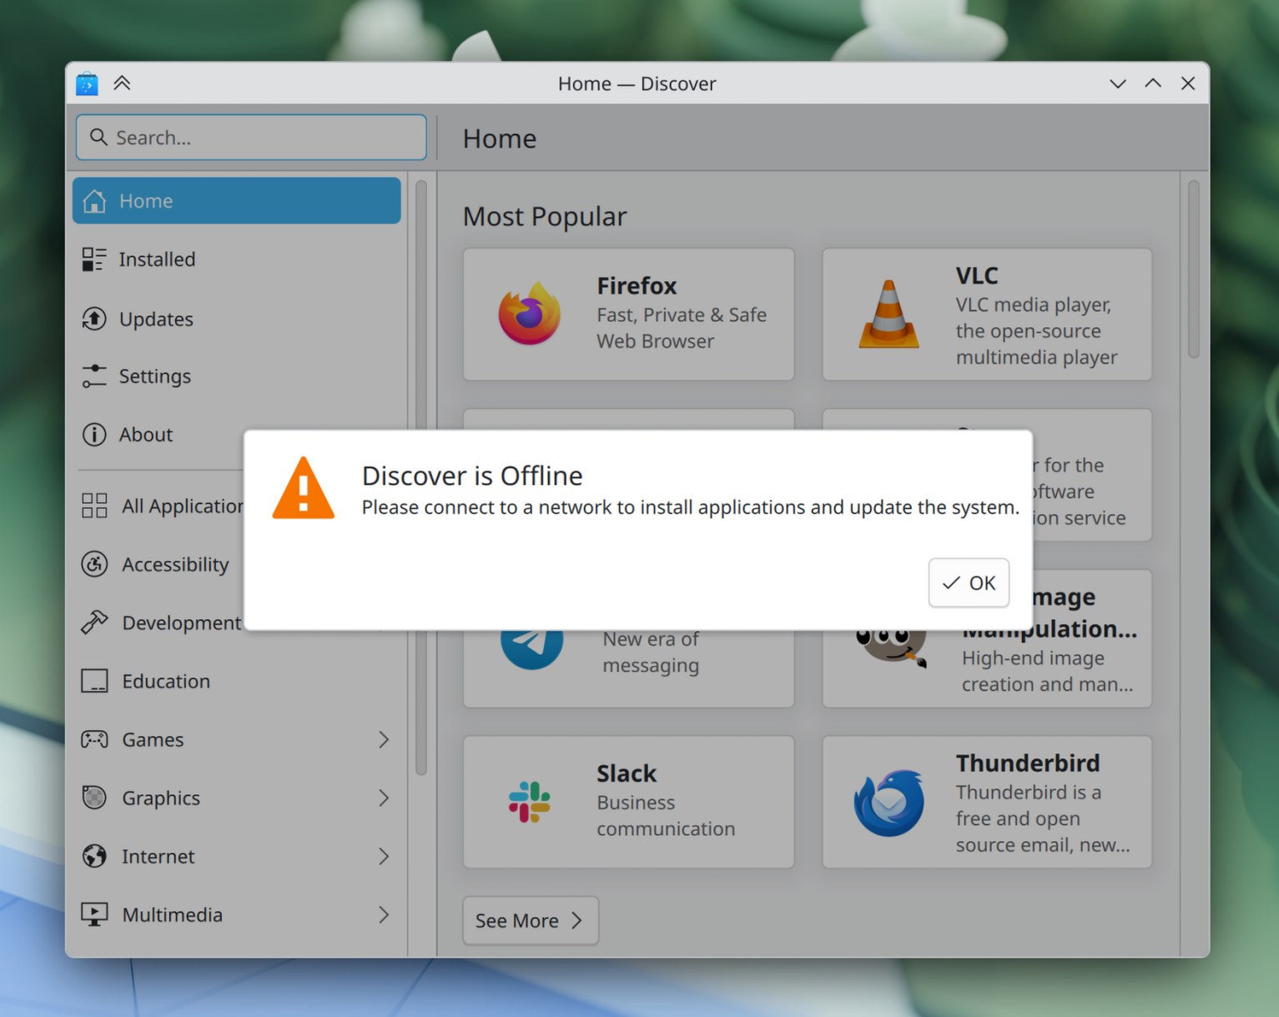Viewport: 1279px width, 1017px height.
Task: Click the Firefox logo icon
Action: (530, 315)
